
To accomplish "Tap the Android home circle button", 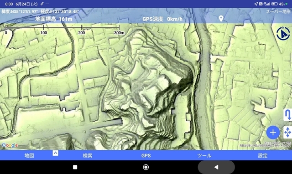I will point(146,167).
